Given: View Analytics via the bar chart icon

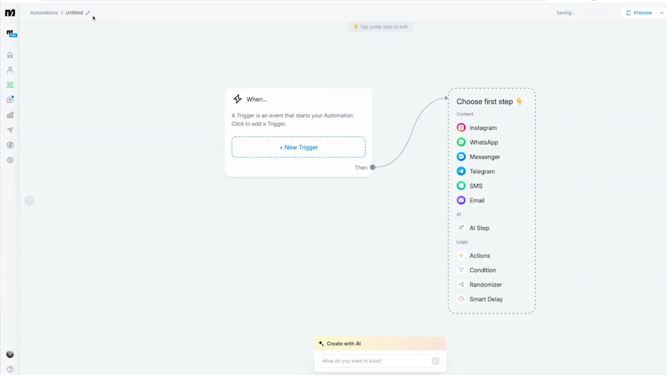Looking at the screenshot, I should pyautogui.click(x=10, y=115).
